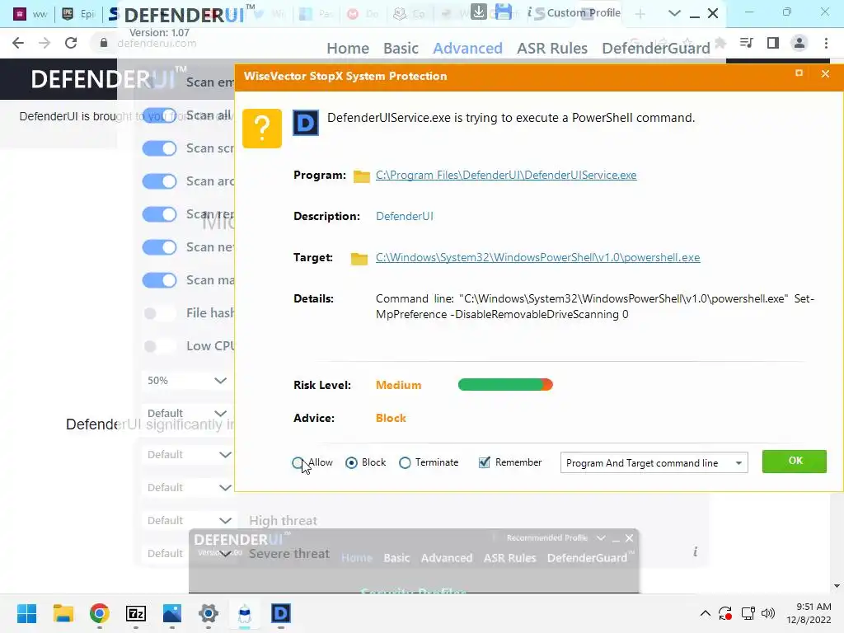Open DefenderUI info icon beside Custom Profile
This screenshot has width=844, height=633.
530,12
